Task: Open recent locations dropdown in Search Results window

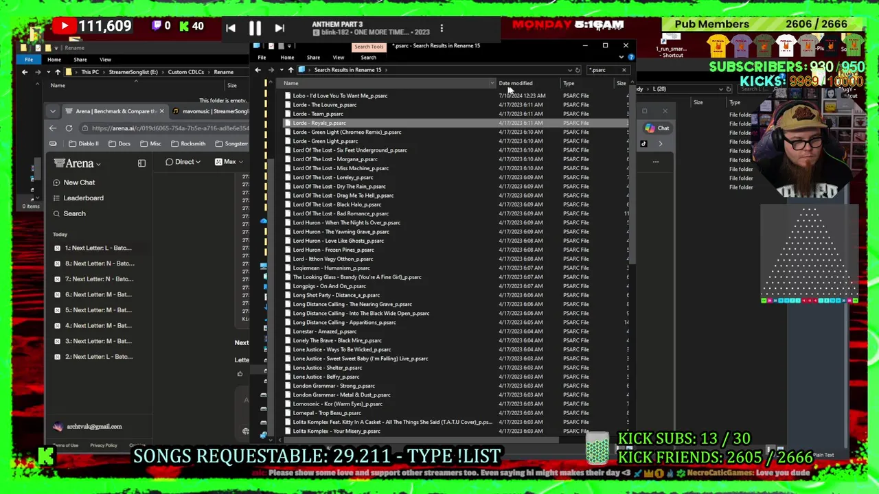Action: point(281,70)
